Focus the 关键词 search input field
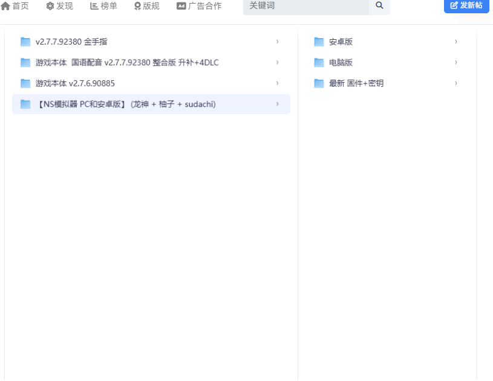Screen dimensions: 493x381 [306, 6]
